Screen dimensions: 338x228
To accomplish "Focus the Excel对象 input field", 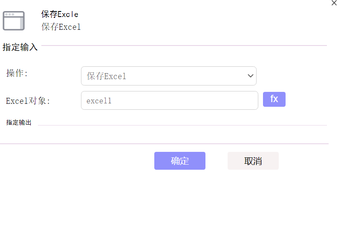I will (170, 100).
